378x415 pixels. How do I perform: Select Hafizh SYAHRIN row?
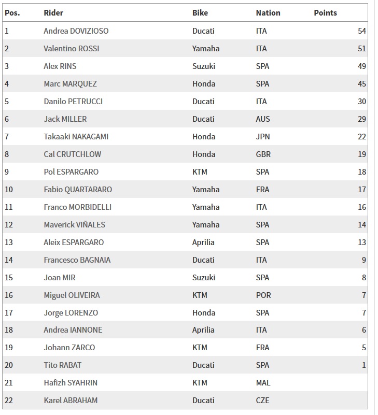pos(185,383)
